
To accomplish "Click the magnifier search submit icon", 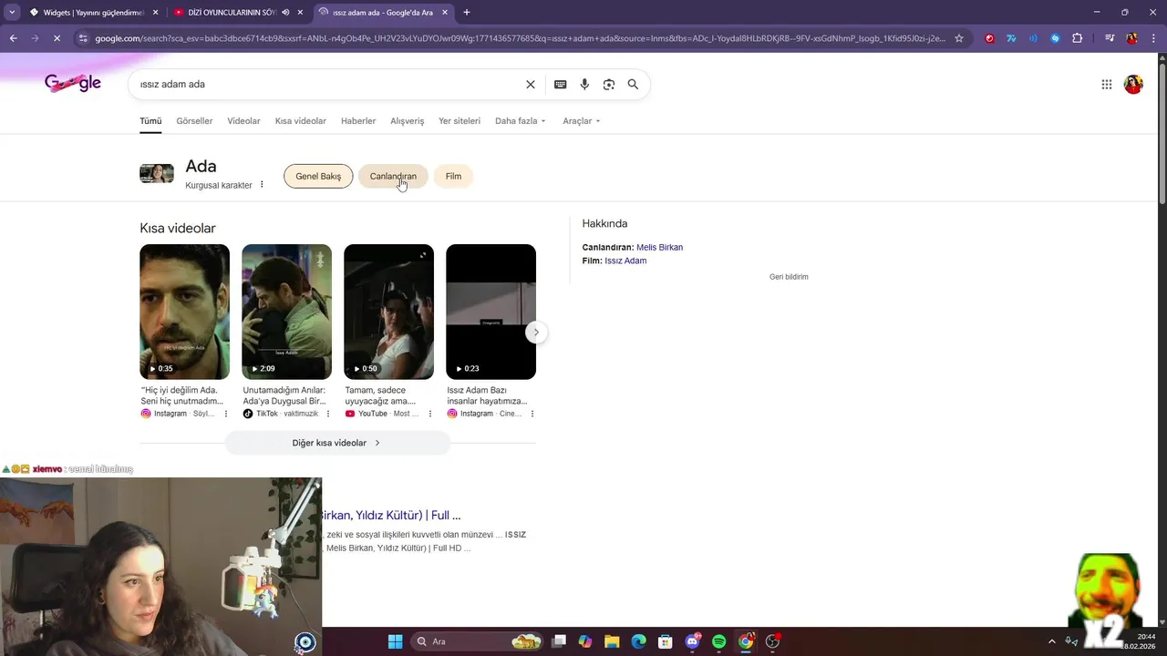I will point(633,84).
